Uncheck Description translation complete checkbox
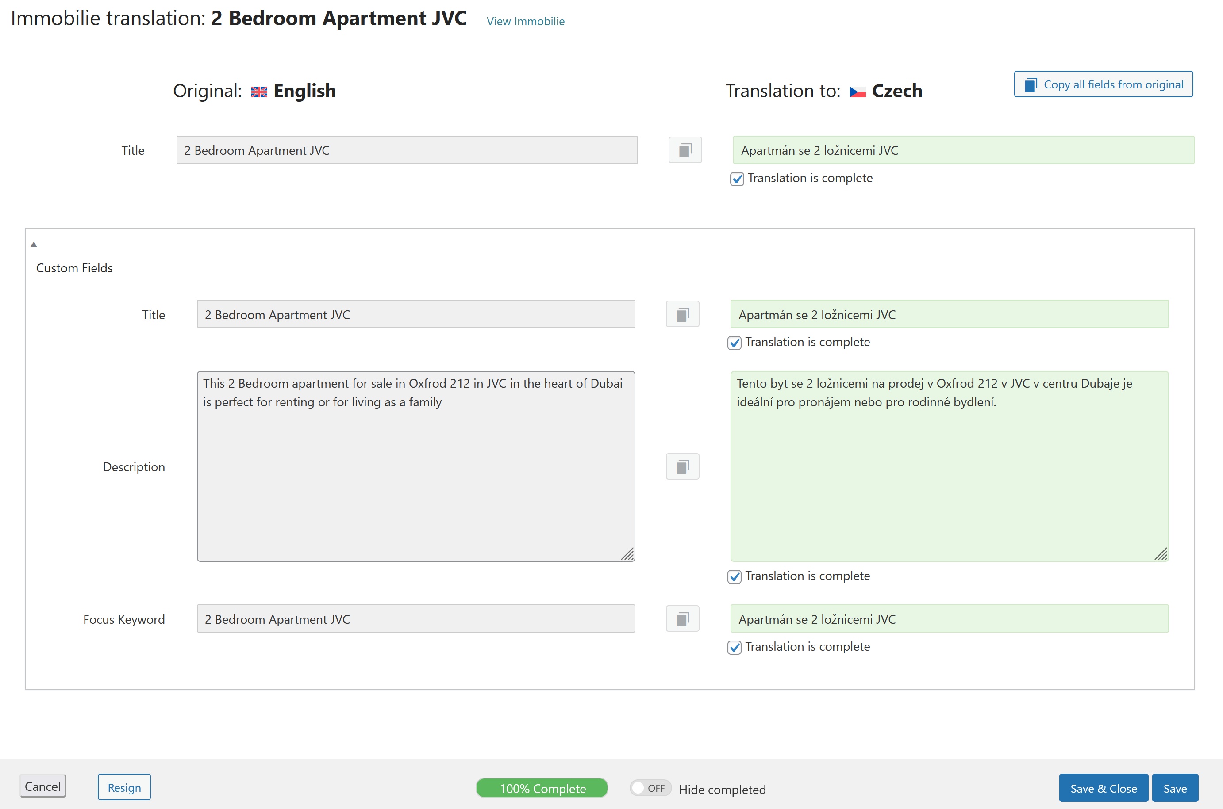This screenshot has width=1223, height=809. tap(734, 576)
